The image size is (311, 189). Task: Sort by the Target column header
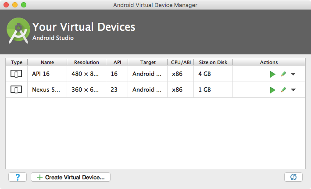tap(148, 62)
